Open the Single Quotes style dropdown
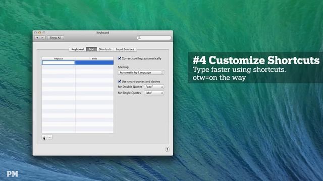323x181 pixels. (x=154, y=93)
